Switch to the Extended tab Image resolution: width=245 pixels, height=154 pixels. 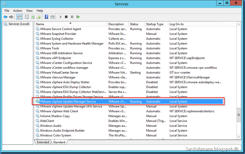(43, 142)
